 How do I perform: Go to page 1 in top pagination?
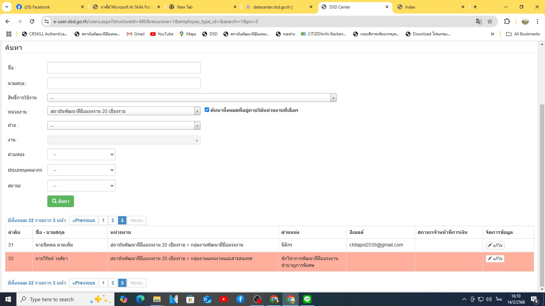[x=103, y=220]
